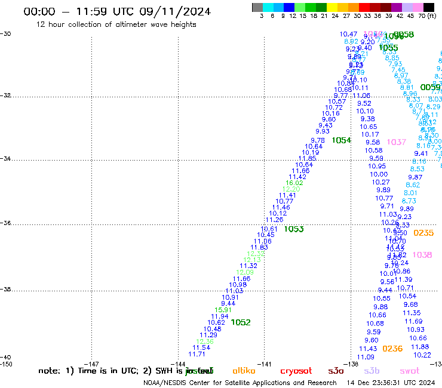Click pass number label 1055
This screenshot has width=442, height=388.
[x=388, y=48]
